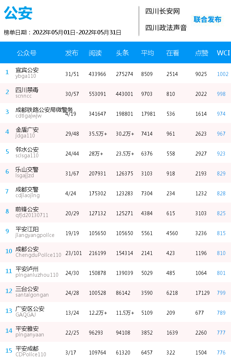
Task: Click the 四川长安网 title text
Action: coord(162,11)
